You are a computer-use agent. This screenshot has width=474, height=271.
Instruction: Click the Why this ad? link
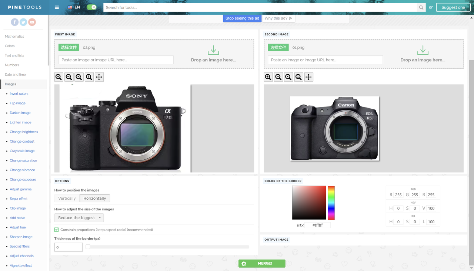pos(278,18)
